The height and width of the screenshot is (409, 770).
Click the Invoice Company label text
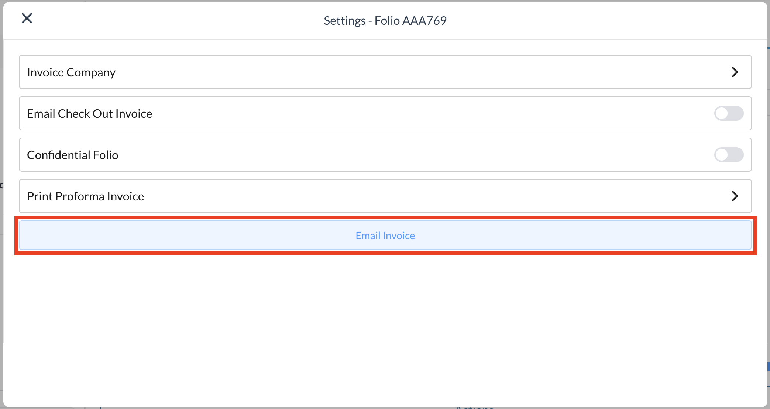tap(71, 72)
